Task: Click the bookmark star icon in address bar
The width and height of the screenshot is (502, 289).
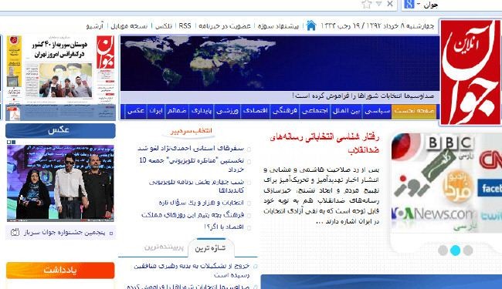Action: point(367,4)
